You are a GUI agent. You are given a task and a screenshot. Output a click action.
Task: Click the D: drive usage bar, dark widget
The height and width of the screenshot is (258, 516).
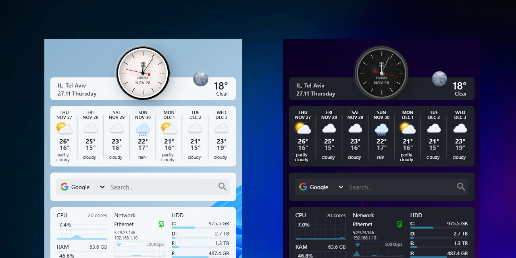(439, 238)
